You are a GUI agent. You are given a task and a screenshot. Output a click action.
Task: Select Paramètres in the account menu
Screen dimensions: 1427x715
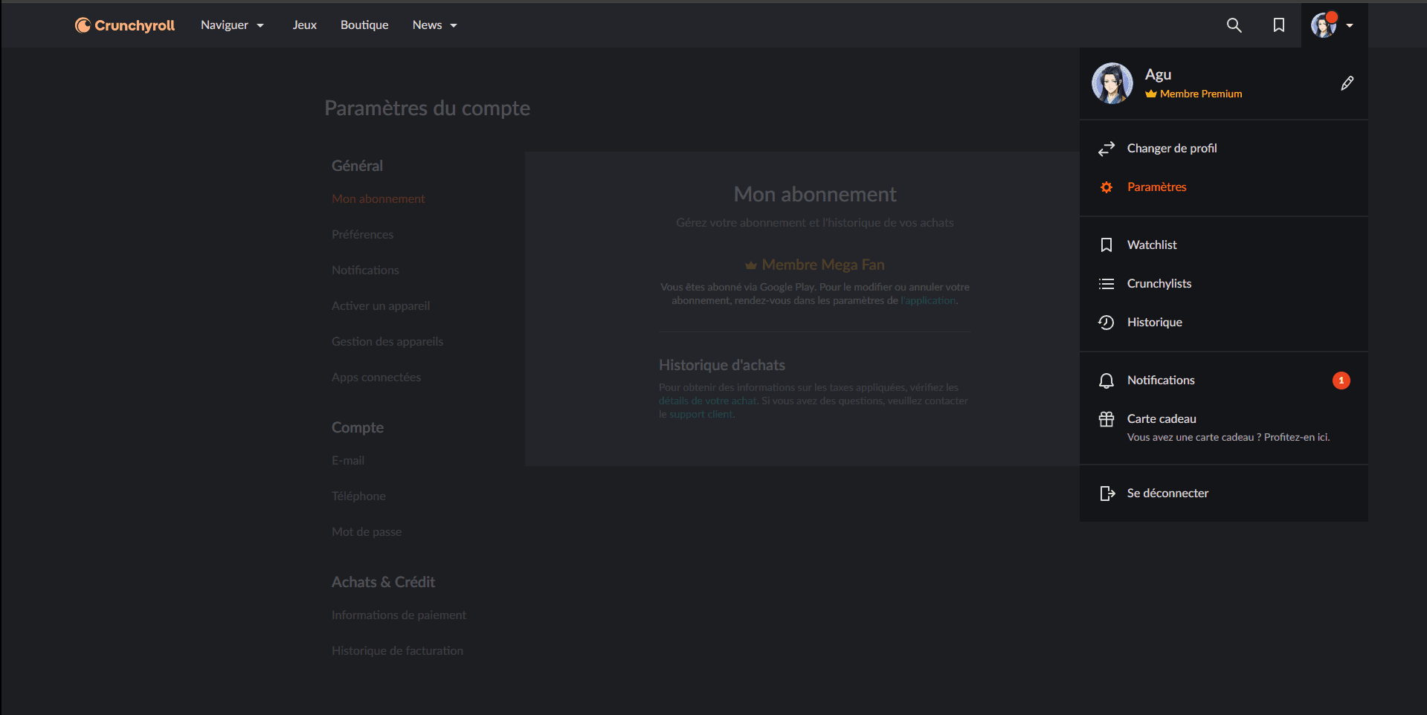click(x=1224, y=187)
